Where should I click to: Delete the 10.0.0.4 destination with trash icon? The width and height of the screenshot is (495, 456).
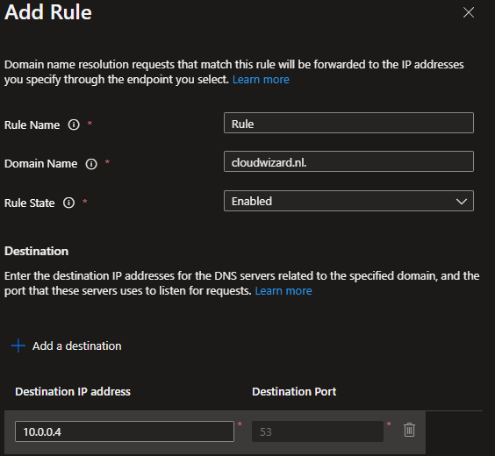pos(409,430)
